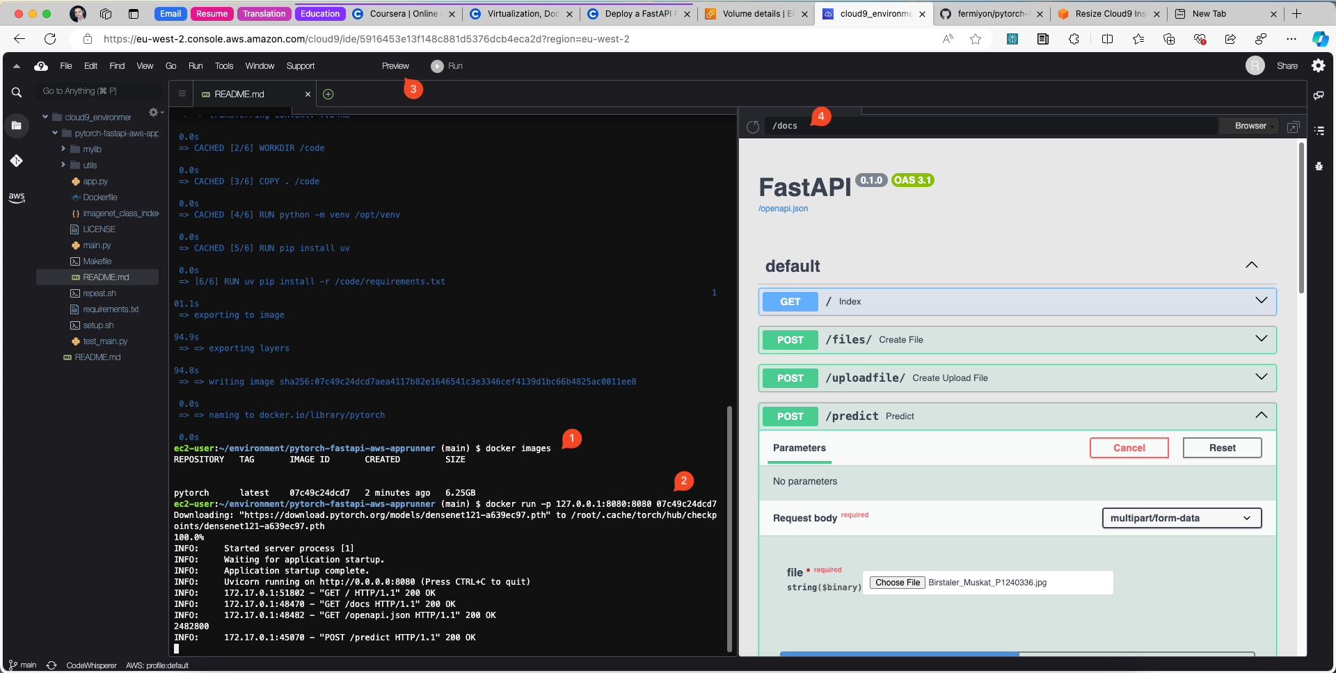
Task: Click the Cancel button in /predict
Action: [x=1129, y=448]
